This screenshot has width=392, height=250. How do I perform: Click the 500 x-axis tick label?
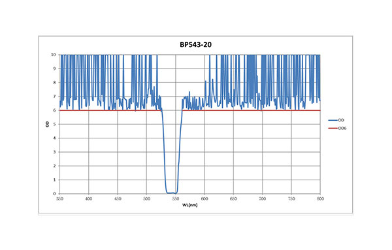tap(146, 199)
